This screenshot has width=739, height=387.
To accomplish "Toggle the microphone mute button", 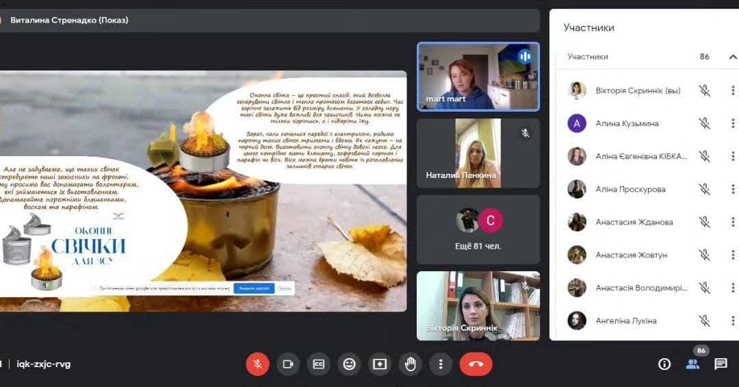I will (x=257, y=364).
